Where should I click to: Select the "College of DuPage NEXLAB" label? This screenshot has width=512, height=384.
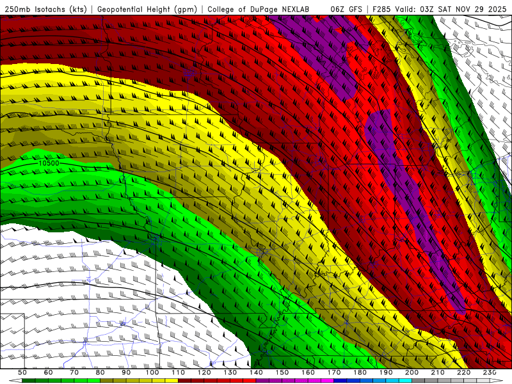[x=258, y=9]
